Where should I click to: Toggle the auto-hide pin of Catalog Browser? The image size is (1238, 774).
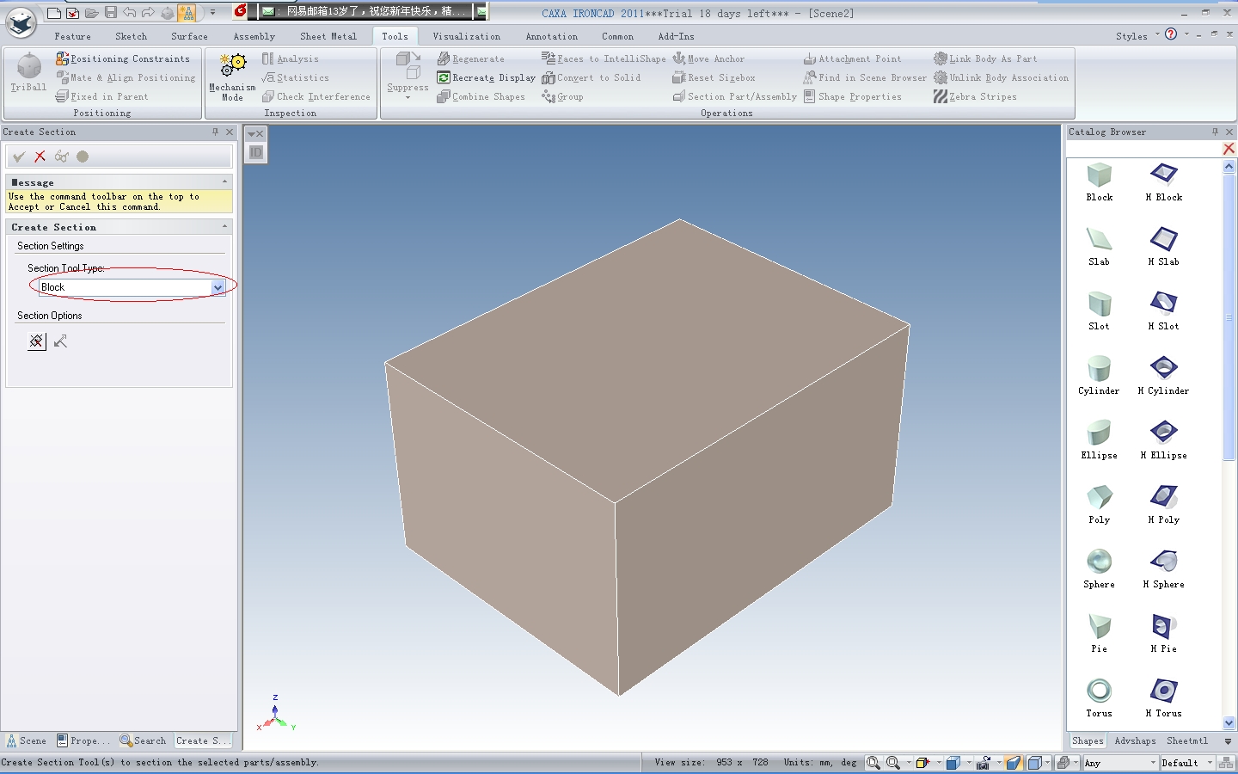click(x=1215, y=132)
